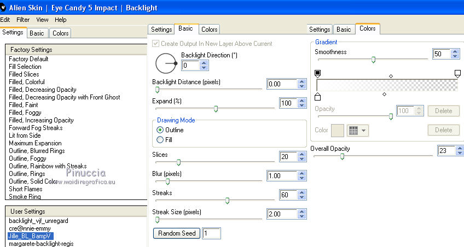This screenshot has width=464, height=247.
Task: Select Outline, Rings preset
Action: point(27,174)
